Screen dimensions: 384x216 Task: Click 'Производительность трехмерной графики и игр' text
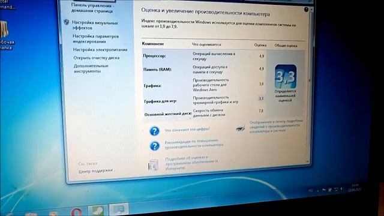tap(215, 100)
